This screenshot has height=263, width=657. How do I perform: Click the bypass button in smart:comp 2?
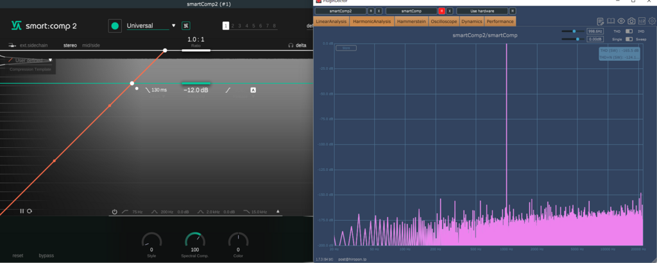point(46,255)
